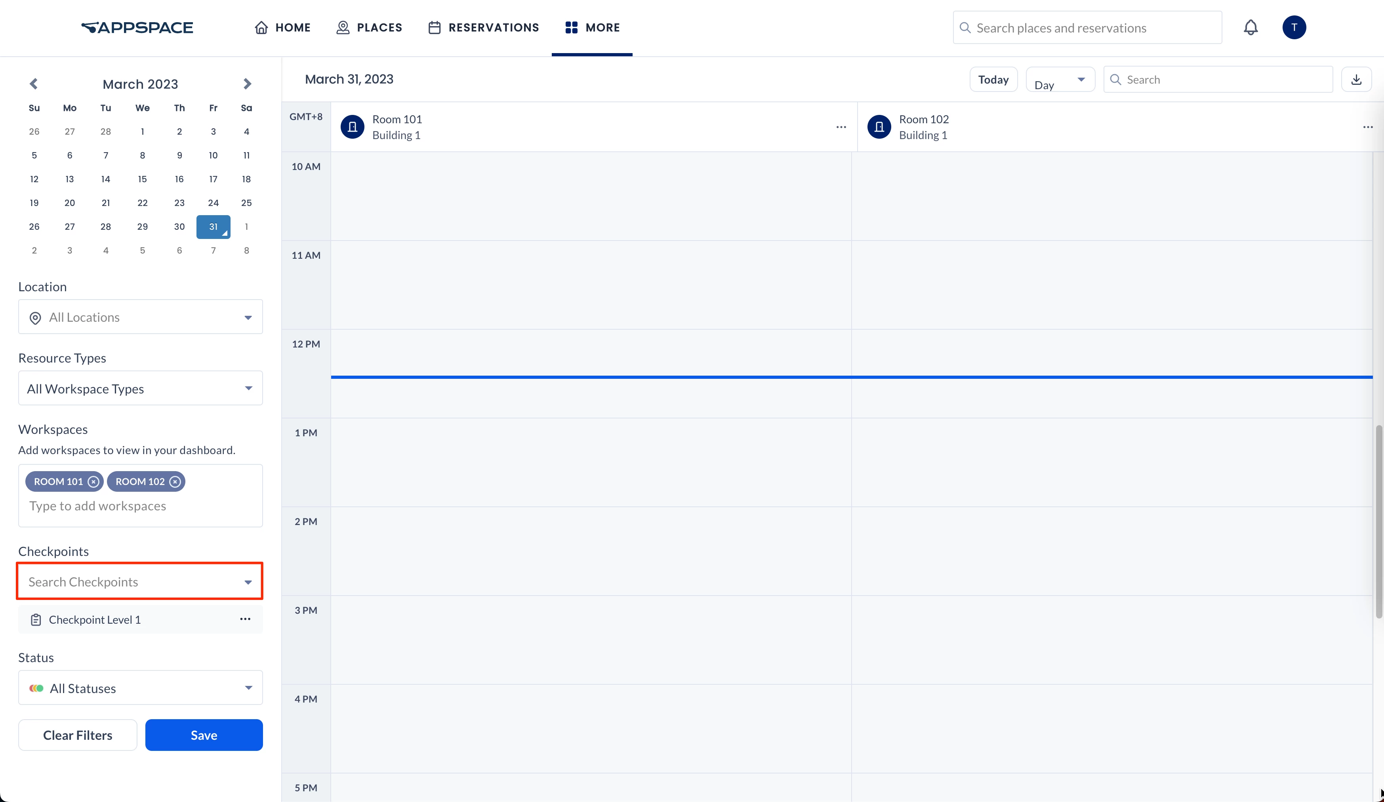The height and width of the screenshot is (802, 1384).
Task: Open Checkpoint Level 1 more options
Action: click(x=245, y=619)
